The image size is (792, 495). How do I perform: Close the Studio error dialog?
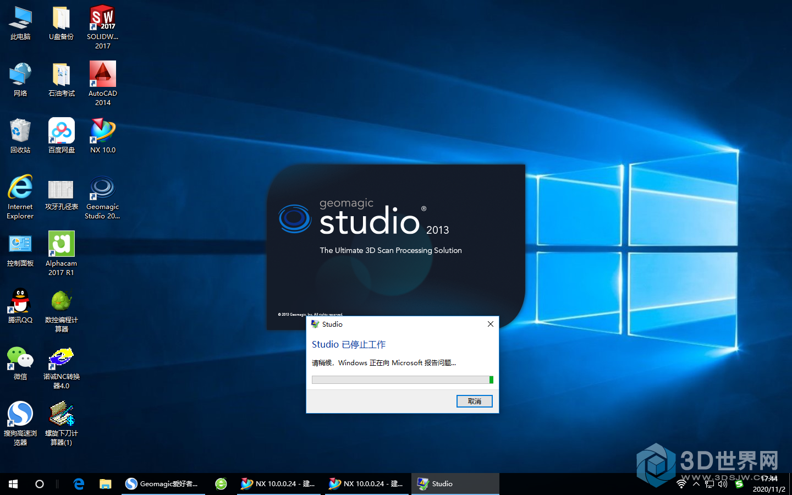click(490, 324)
